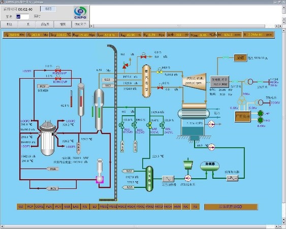Select the turbine graphic showing rpm
The image size is (286, 229).
tap(195, 82)
